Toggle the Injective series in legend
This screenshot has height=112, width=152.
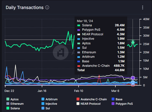tap(49, 104)
